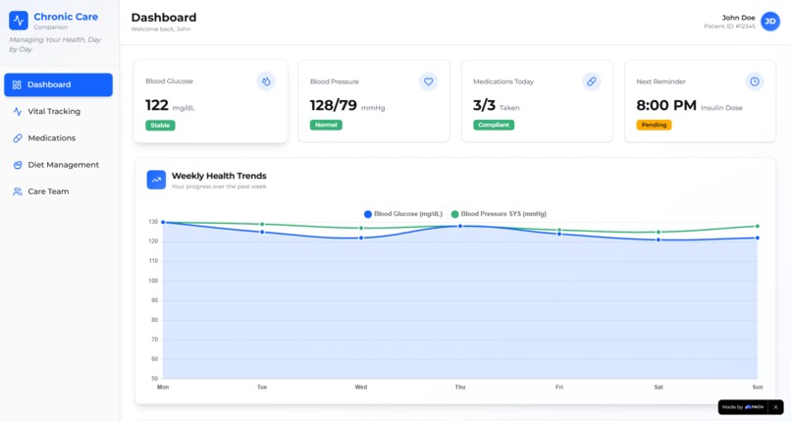Click the Normal status badge
The image size is (791, 422).
326,125
